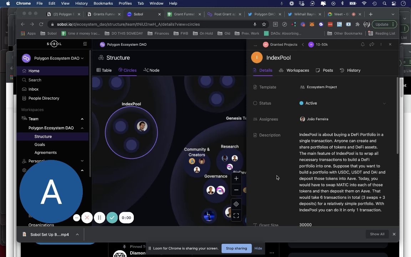Go to the 10-50k breadcrumb
This screenshot has width=411, height=257.
coord(318,45)
